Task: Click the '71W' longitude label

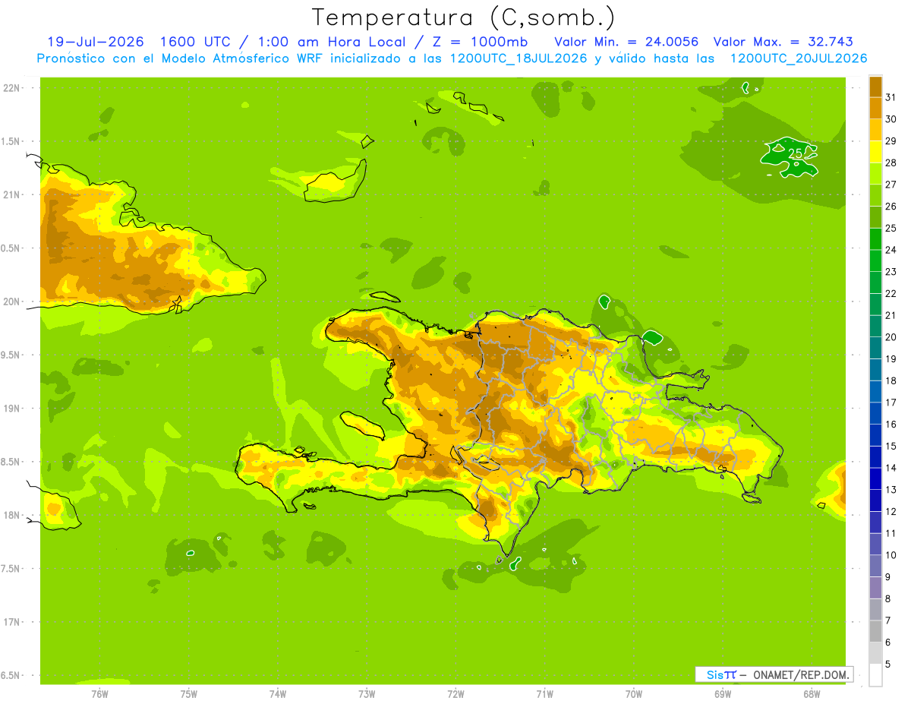Action: 544,694
